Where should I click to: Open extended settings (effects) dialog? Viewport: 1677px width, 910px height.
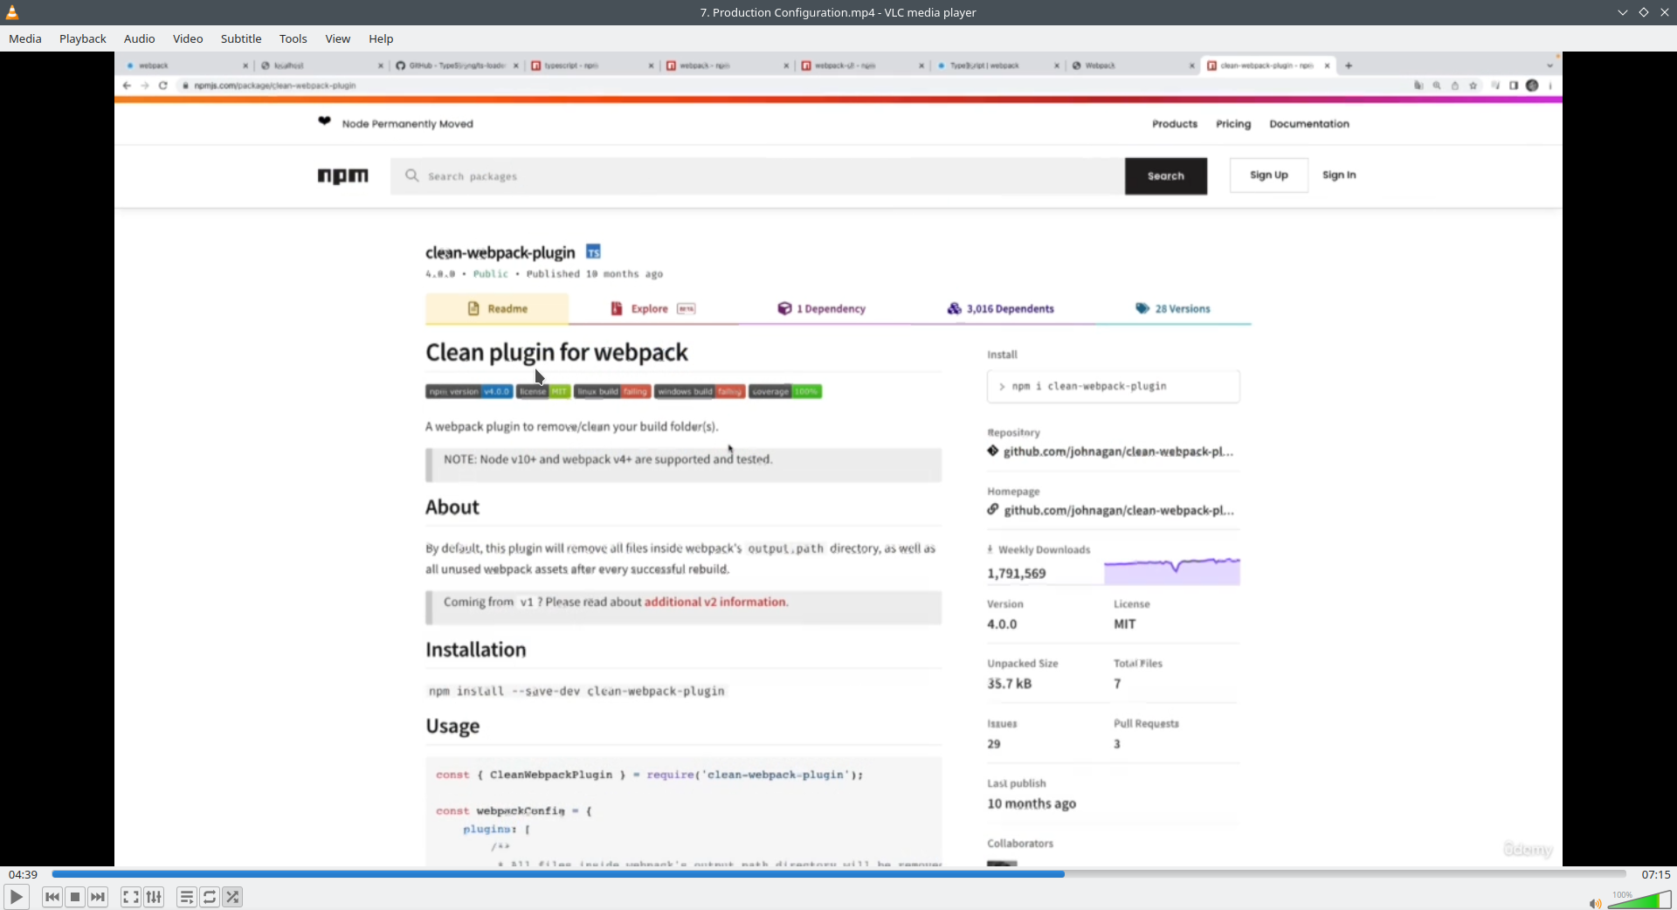(154, 897)
